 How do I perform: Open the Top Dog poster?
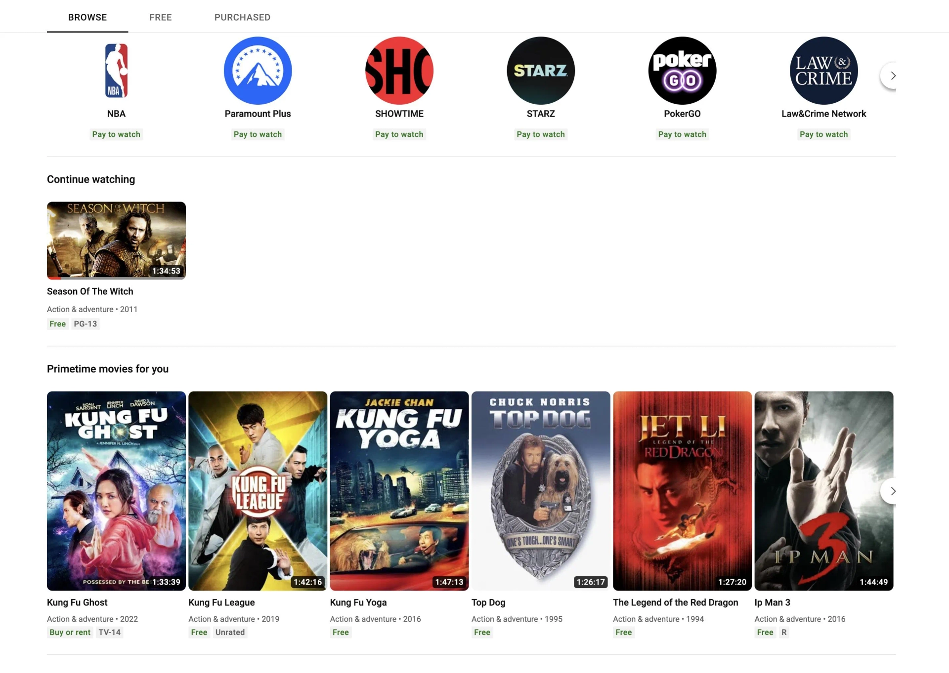pyautogui.click(x=541, y=491)
